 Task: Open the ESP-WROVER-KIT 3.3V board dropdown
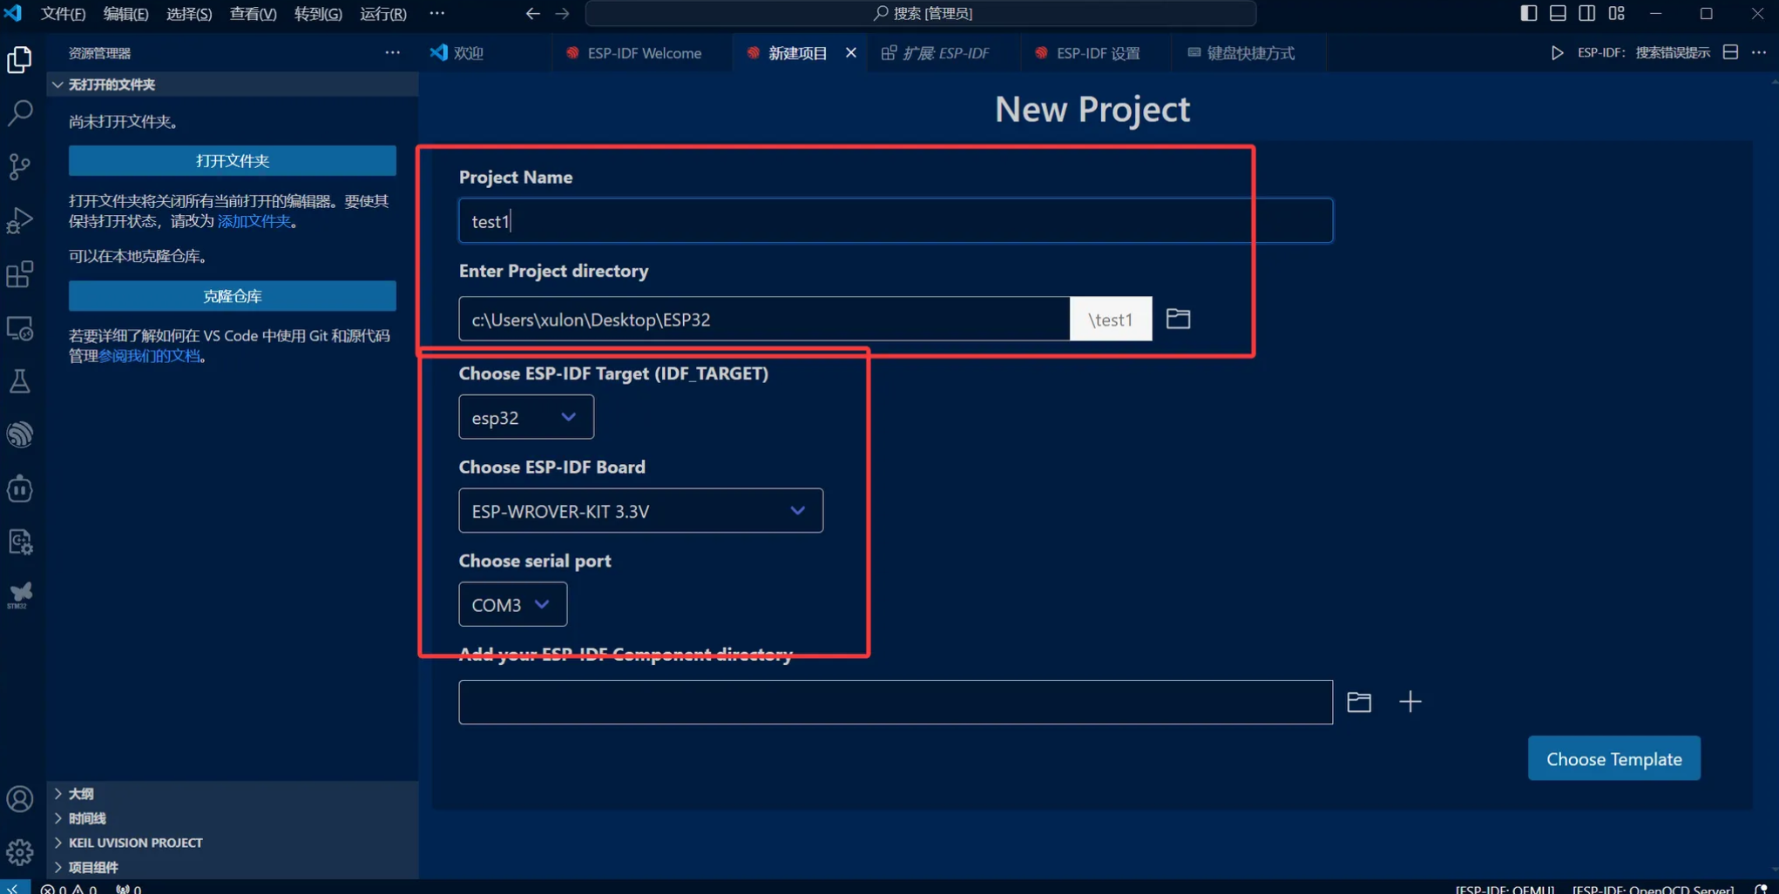(x=640, y=511)
